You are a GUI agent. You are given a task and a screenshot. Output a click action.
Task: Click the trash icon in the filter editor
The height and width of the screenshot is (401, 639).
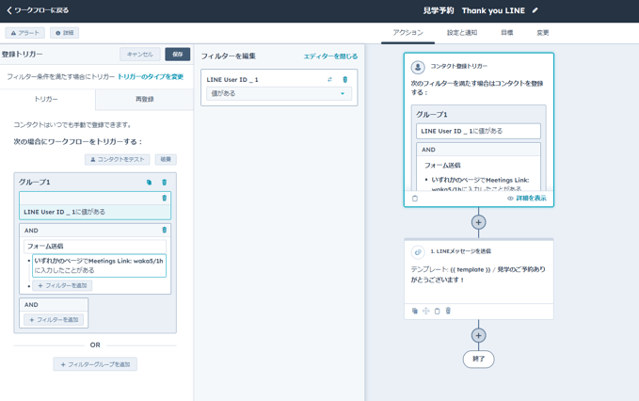(344, 80)
